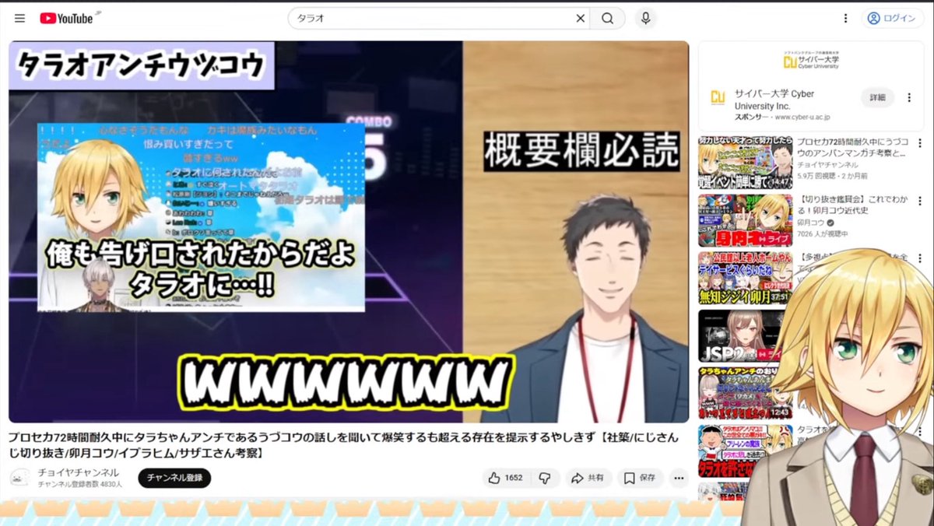The width and height of the screenshot is (934, 526).
Task: Share the video with 共有 button
Action: pos(588,478)
